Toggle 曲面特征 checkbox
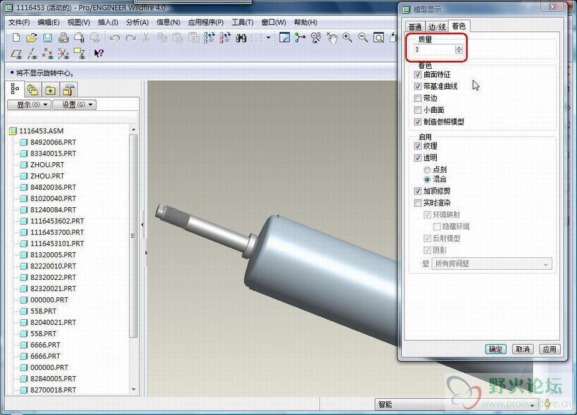The width and height of the screenshot is (577, 415). click(417, 74)
